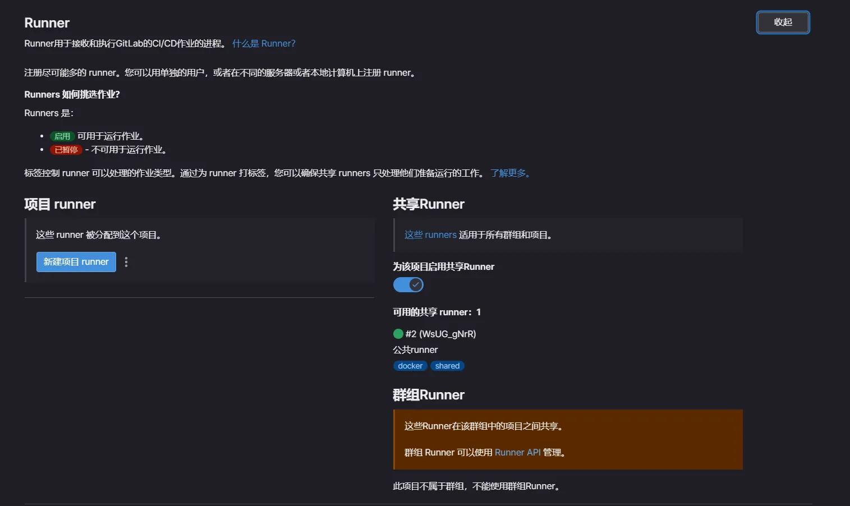
Task: Click the Runners 如何挑选作业? heading
Action: point(72,95)
